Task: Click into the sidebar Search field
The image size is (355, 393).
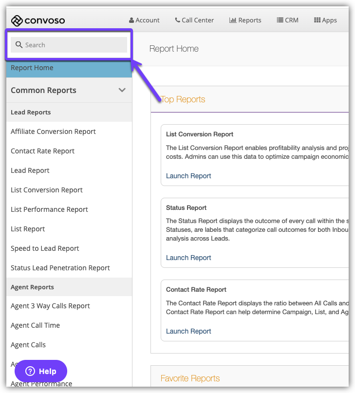Action: coord(73,45)
